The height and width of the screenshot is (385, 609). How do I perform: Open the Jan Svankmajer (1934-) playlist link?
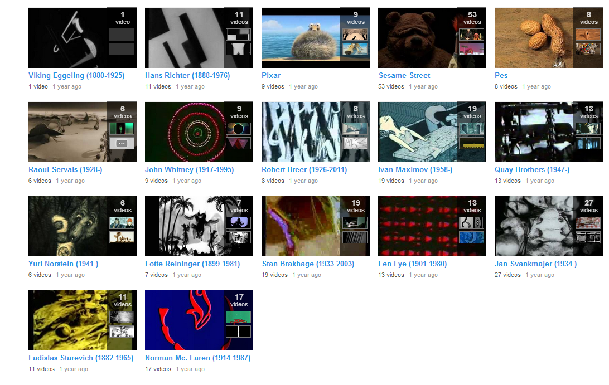pos(535,264)
